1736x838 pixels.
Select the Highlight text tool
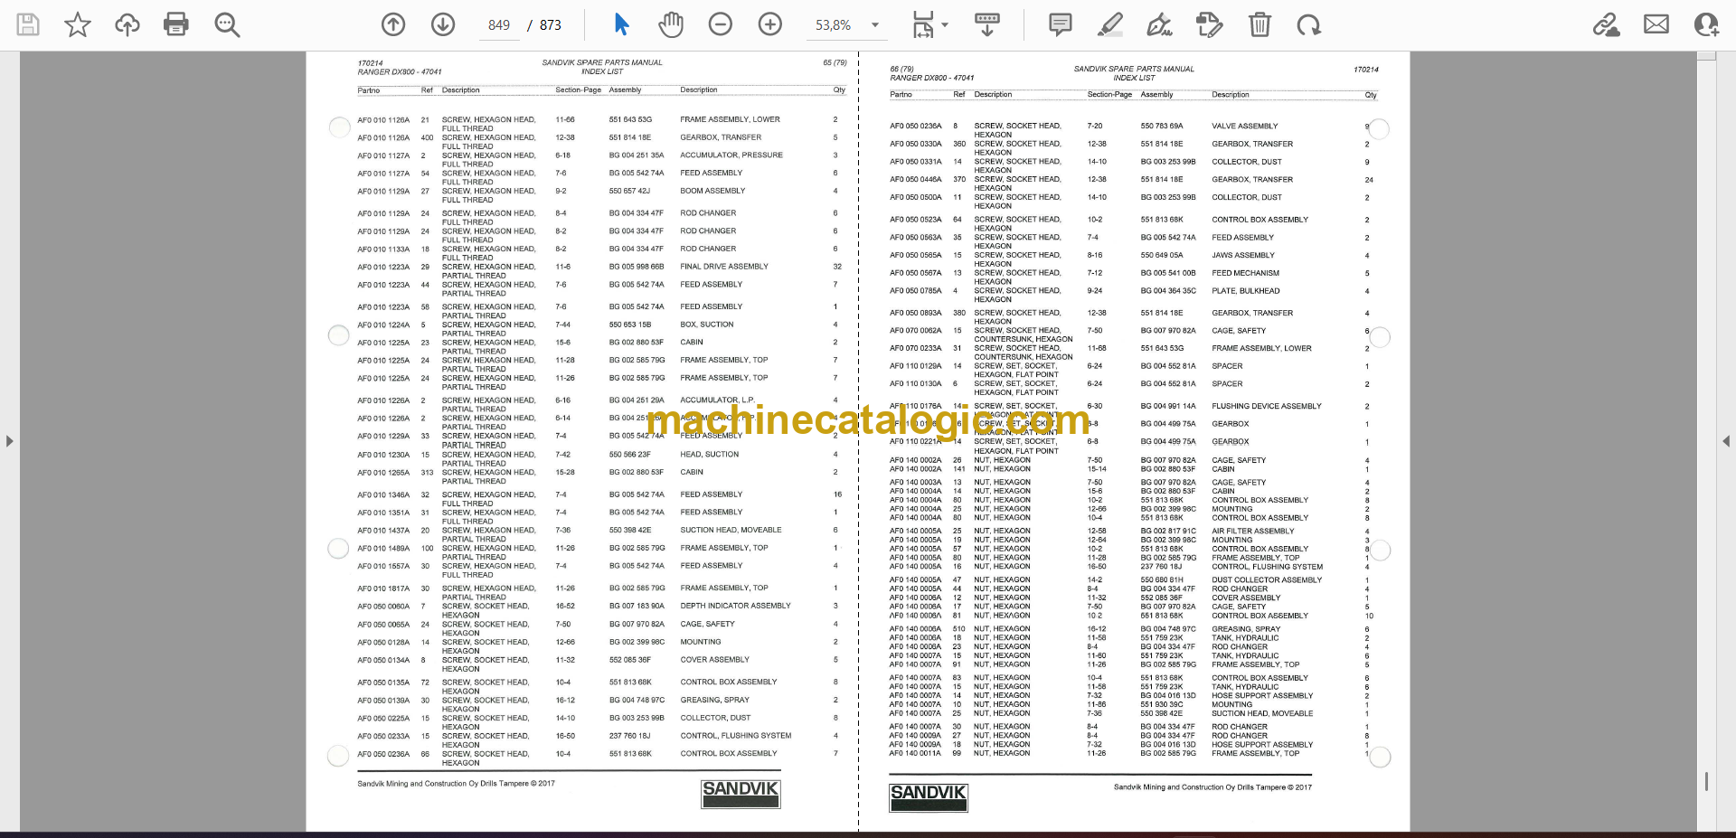1110,24
